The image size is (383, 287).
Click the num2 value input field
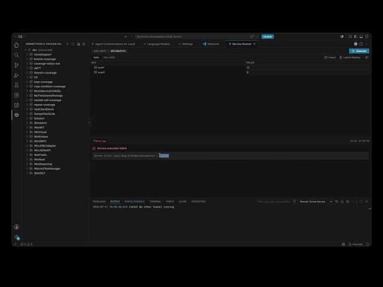(308, 72)
